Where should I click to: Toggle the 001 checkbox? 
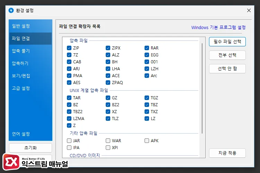tap(147, 62)
